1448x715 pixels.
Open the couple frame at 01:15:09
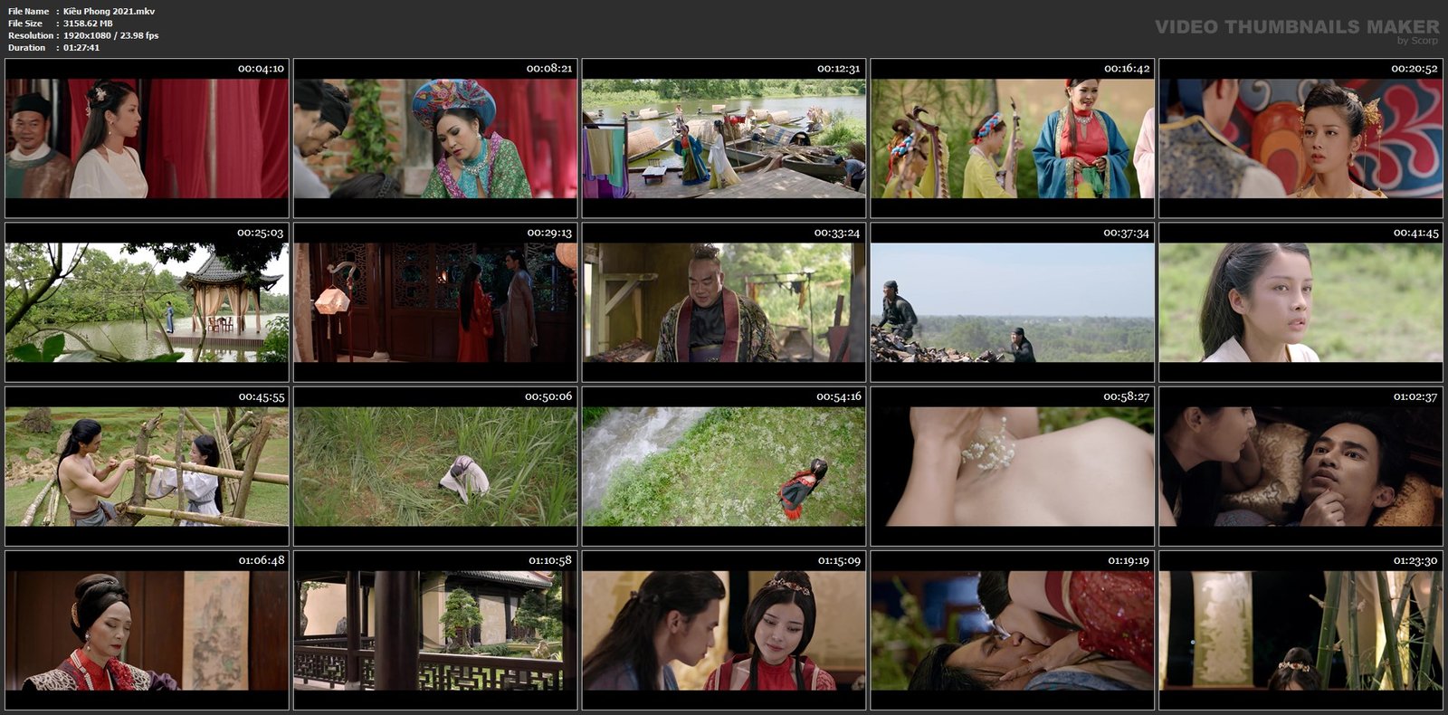point(724,631)
